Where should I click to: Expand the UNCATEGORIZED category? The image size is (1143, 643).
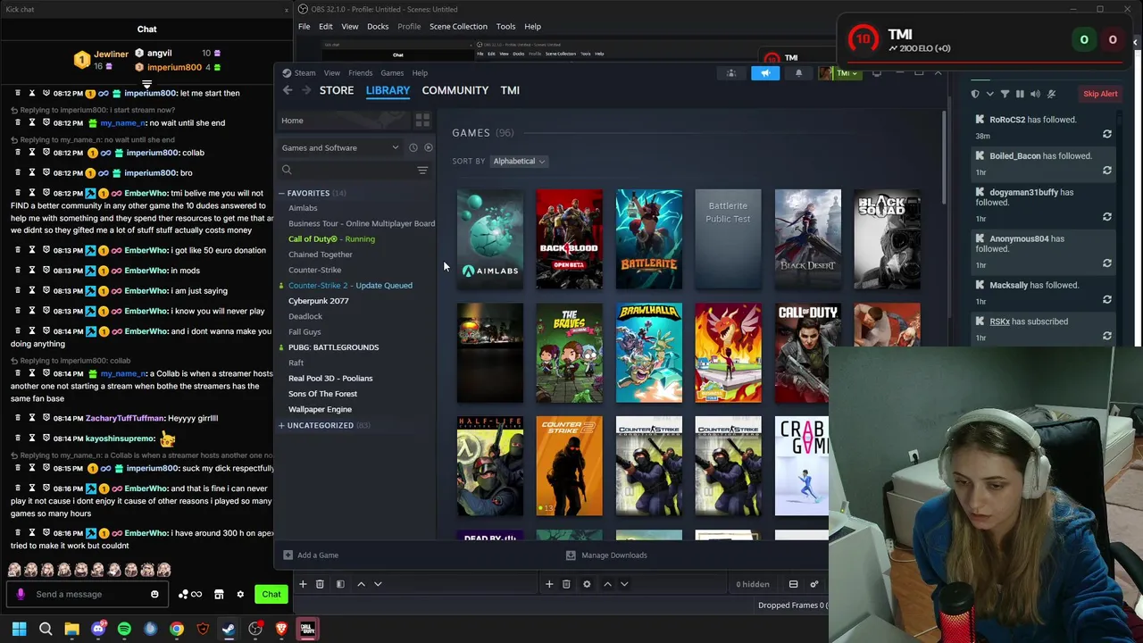[x=281, y=425]
